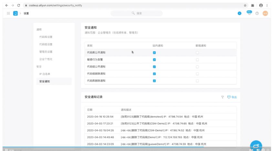272x151 pixels.
Task: Click the 敏感行为告警 row label
Action: pyautogui.click(x=95, y=60)
